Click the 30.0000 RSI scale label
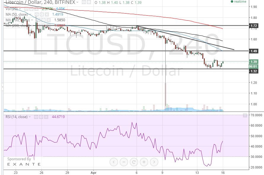Image resolution: width=264 pixels, height=175 pixels. 256,157
